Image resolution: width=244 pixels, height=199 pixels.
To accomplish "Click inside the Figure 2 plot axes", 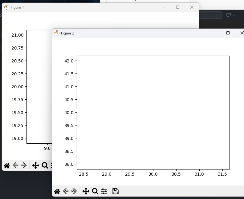I will (x=153, y=112).
